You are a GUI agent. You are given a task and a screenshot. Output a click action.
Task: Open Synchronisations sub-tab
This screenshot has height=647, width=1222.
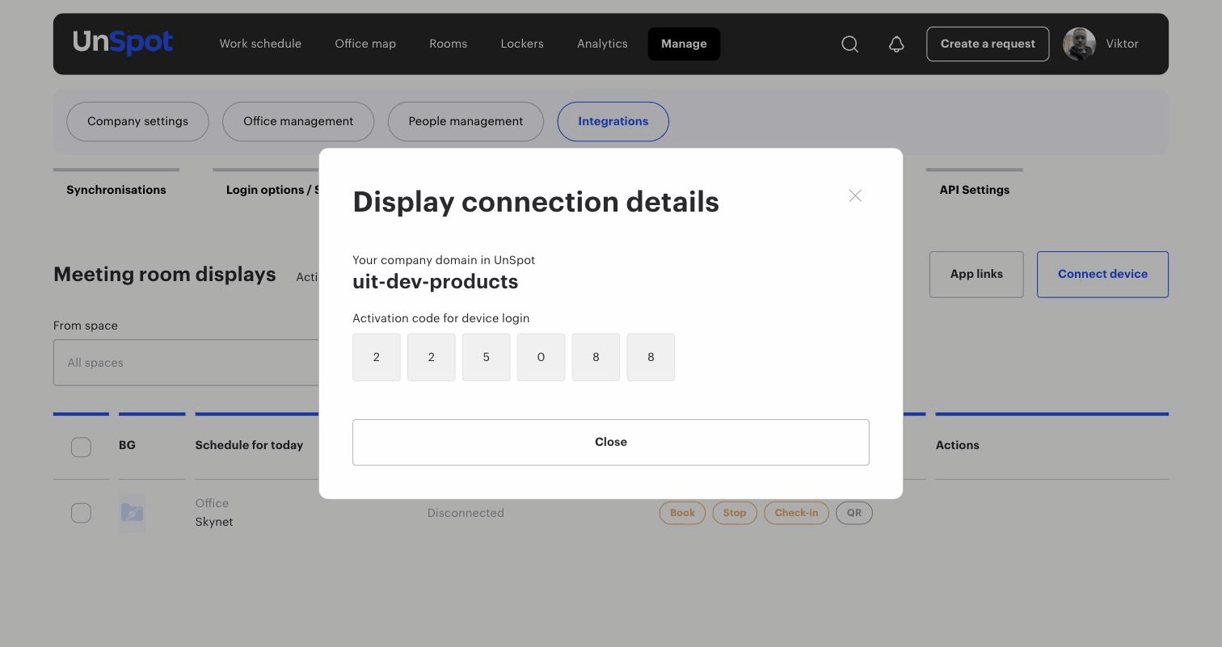(x=116, y=190)
